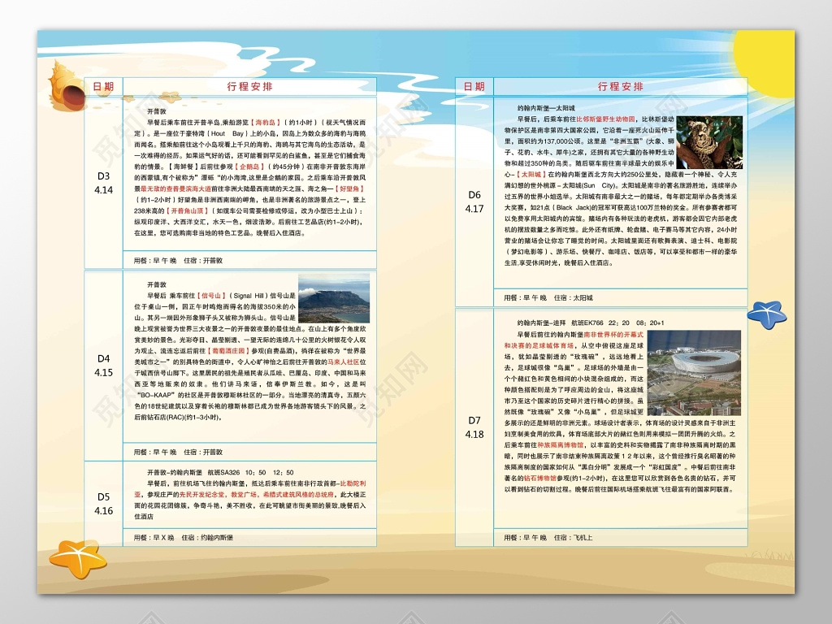Click the red 【好望角】 highlighted text

350,190
